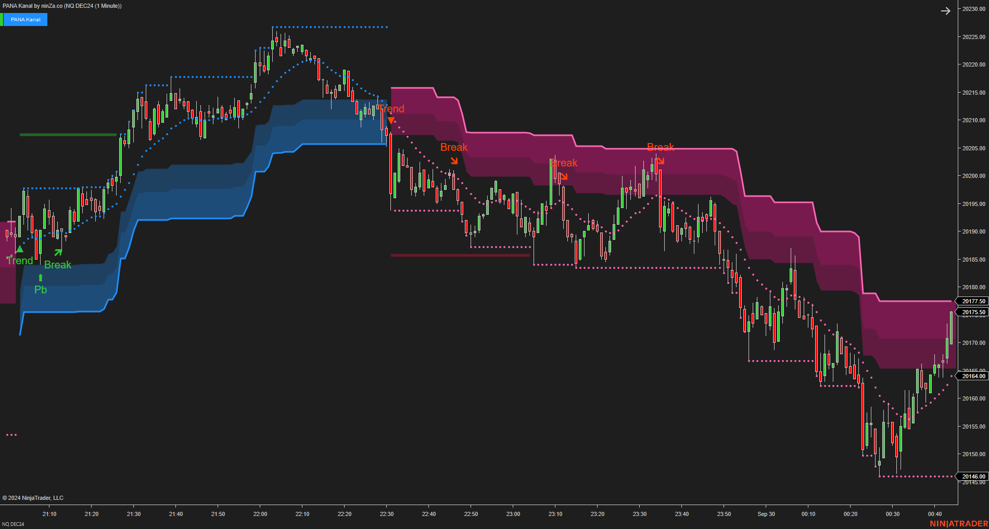Toggle the PANA Kanal indicator button
989x529 pixels.
click(x=26, y=19)
